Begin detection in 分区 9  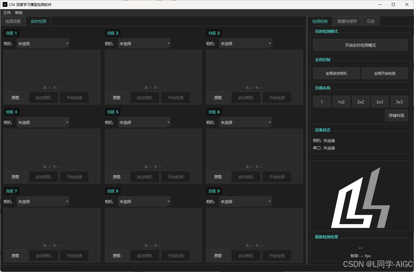coord(277,256)
